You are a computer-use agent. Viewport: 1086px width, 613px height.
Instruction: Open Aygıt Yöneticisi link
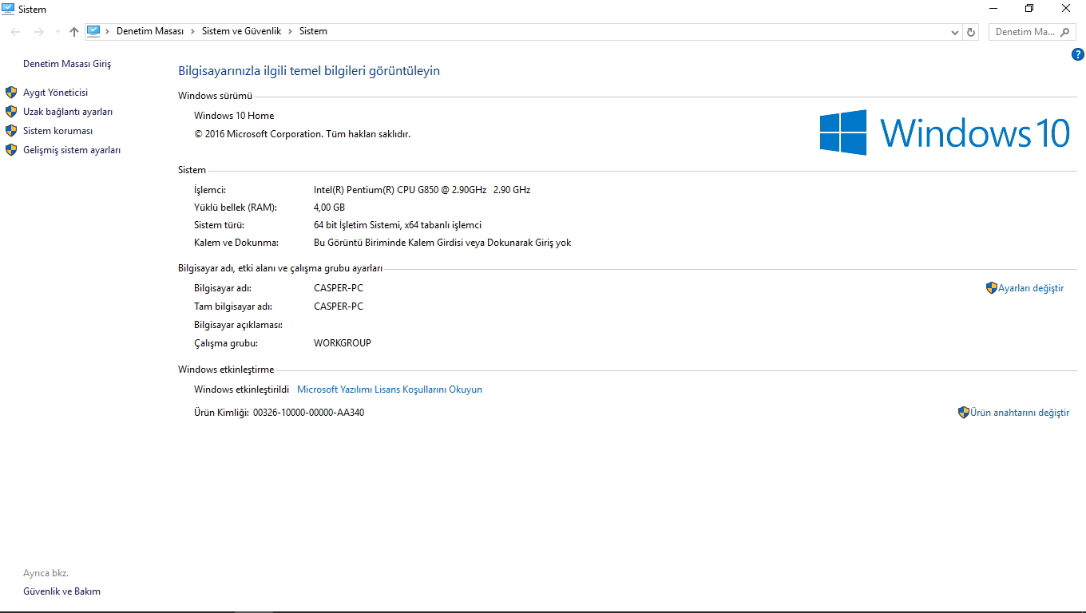55,93
